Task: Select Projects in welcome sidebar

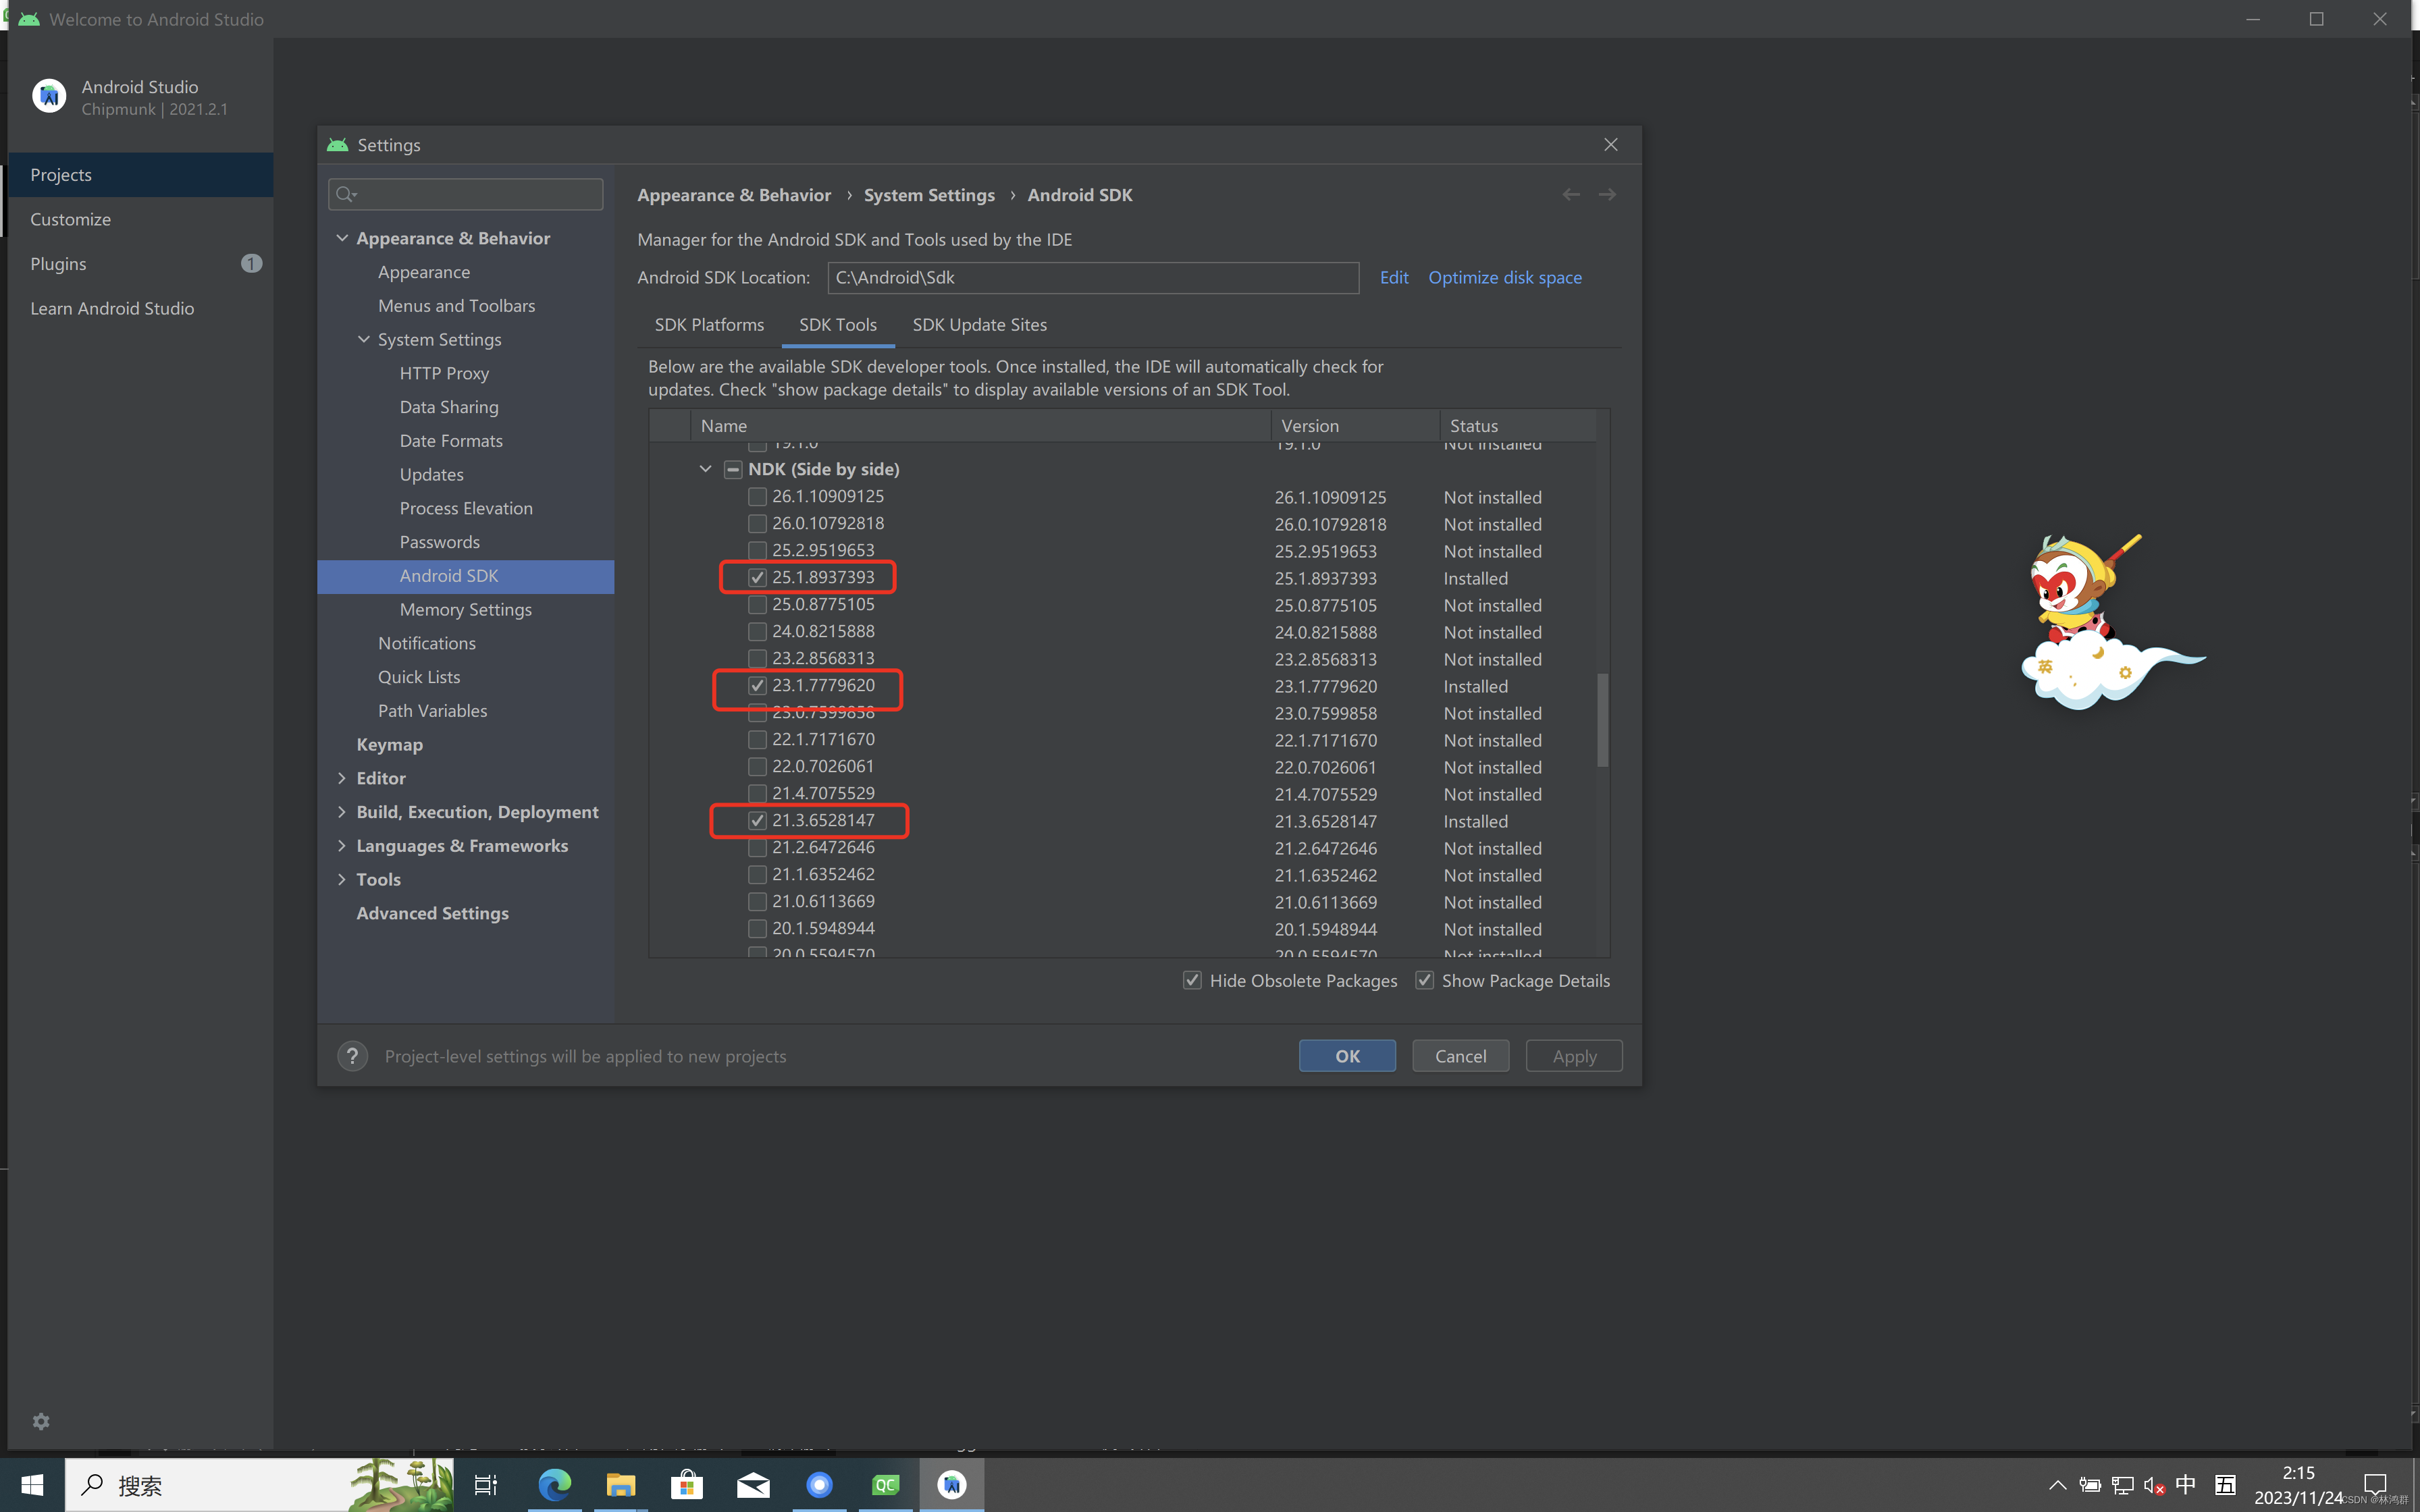Action: (x=141, y=175)
